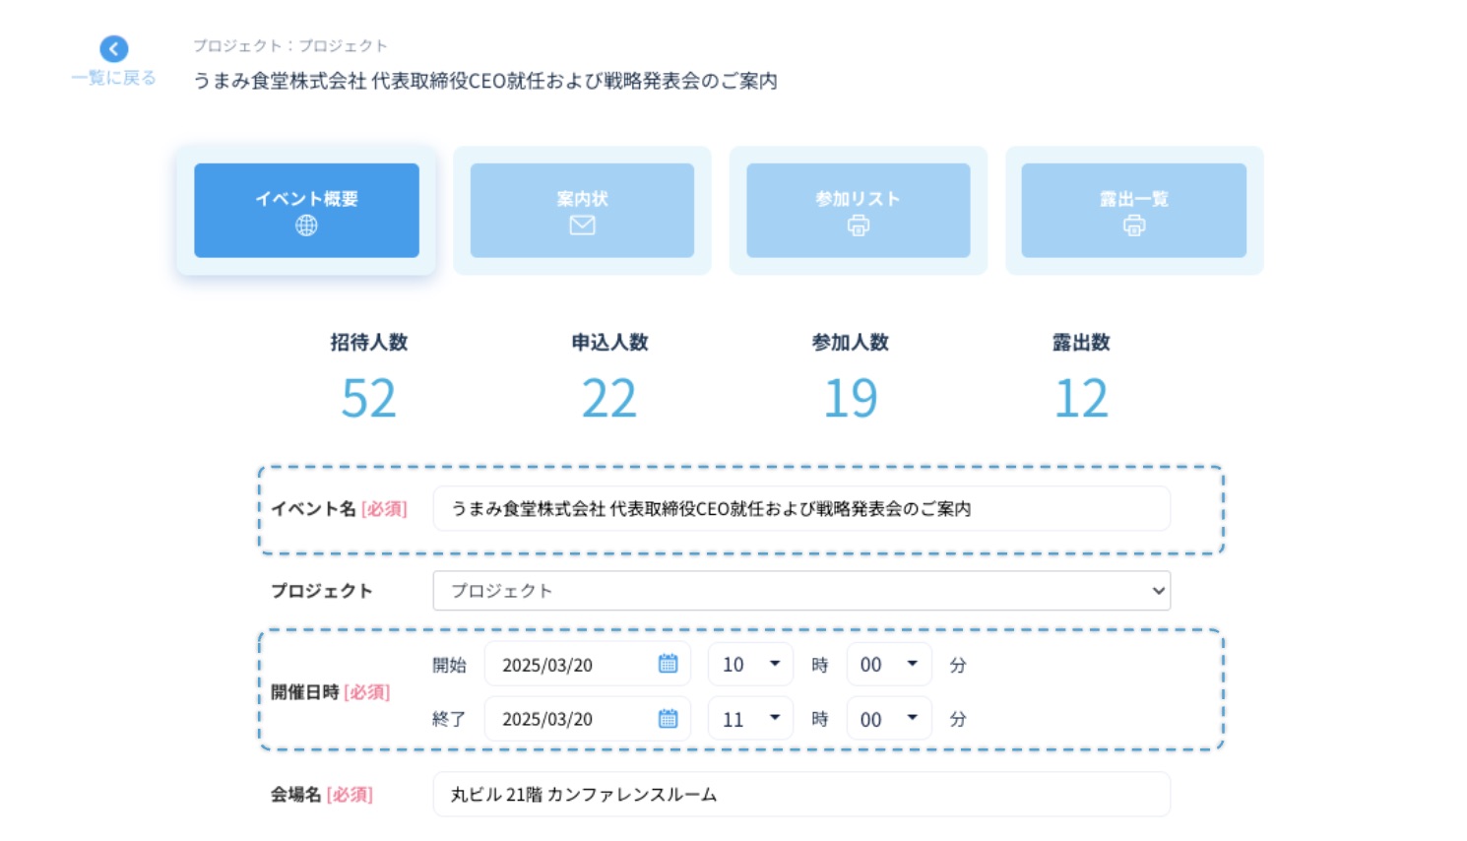Screen dimensions: 1467x841
Task: Click the イベント名 text field
Action: pos(800,509)
